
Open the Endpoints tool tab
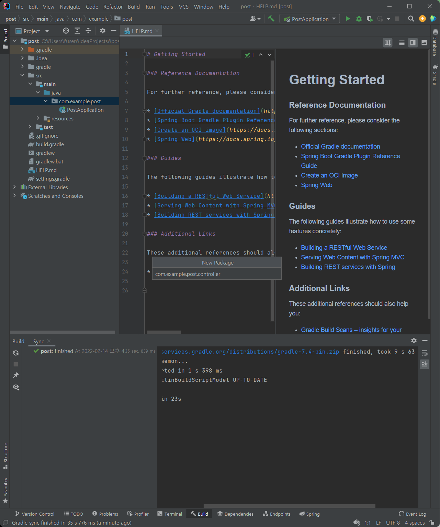click(277, 514)
